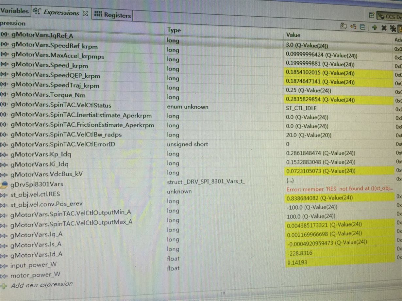Click Add new expression at the list bottom
Image resolution: width=402 pixels, height=301 pixels.
(x=42, y=284)
